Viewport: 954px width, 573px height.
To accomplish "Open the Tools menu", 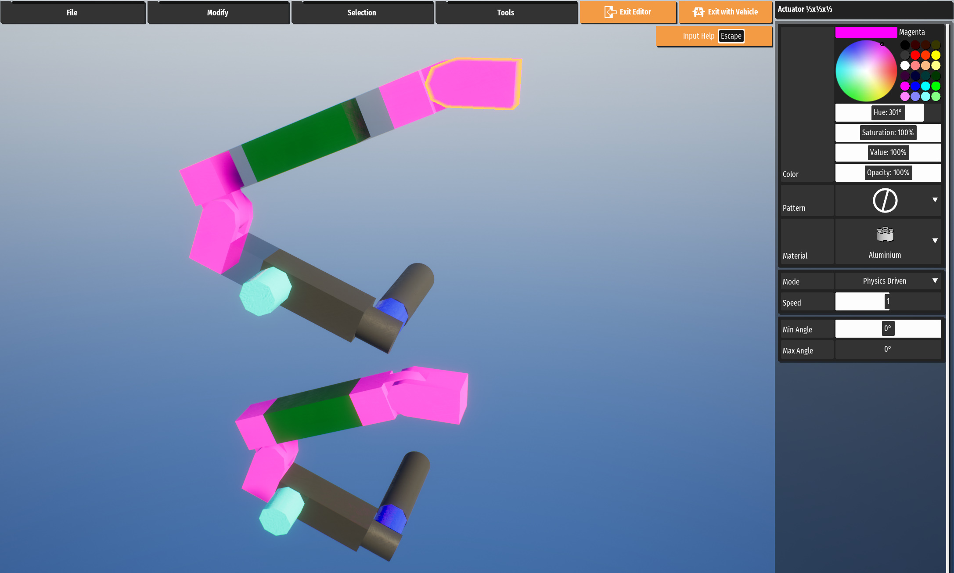I will [506, 13].
